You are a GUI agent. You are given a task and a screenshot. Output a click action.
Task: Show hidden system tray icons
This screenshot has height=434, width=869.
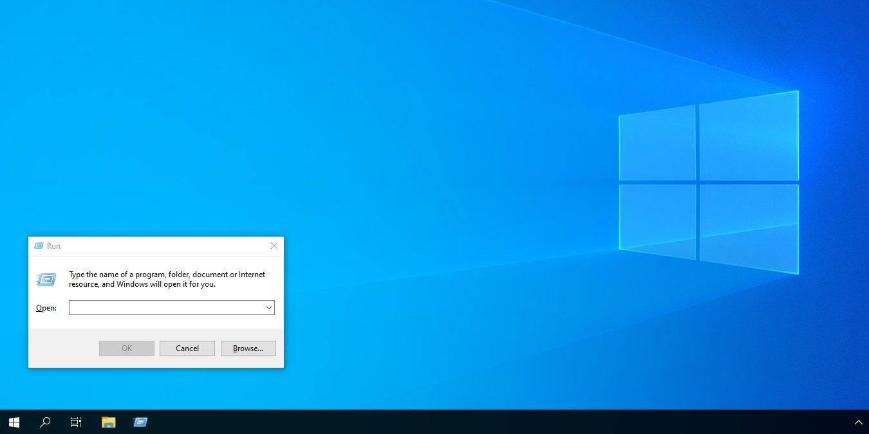[858, 422]
